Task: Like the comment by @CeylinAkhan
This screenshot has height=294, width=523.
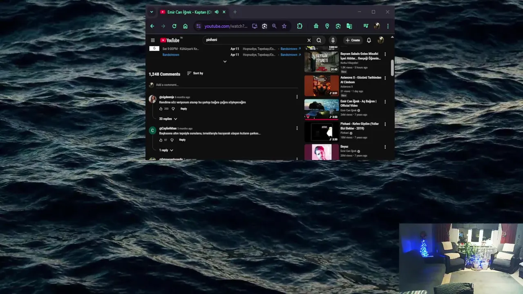Action: pos(161,140)
